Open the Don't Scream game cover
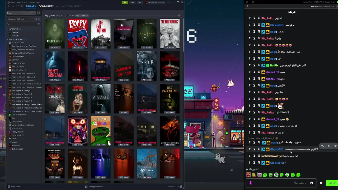 click(x=55, y=66)
